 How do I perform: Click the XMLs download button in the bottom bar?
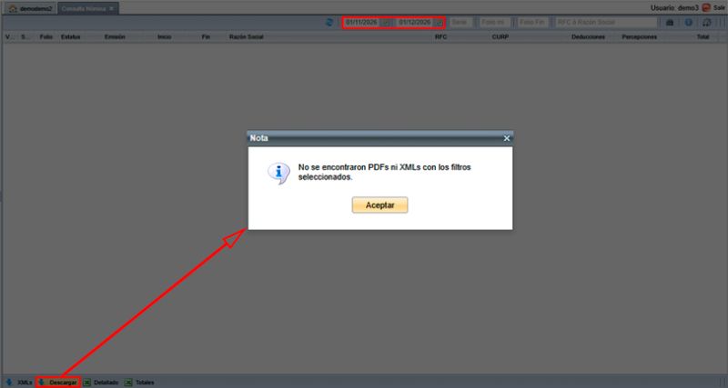coord(19,383)
